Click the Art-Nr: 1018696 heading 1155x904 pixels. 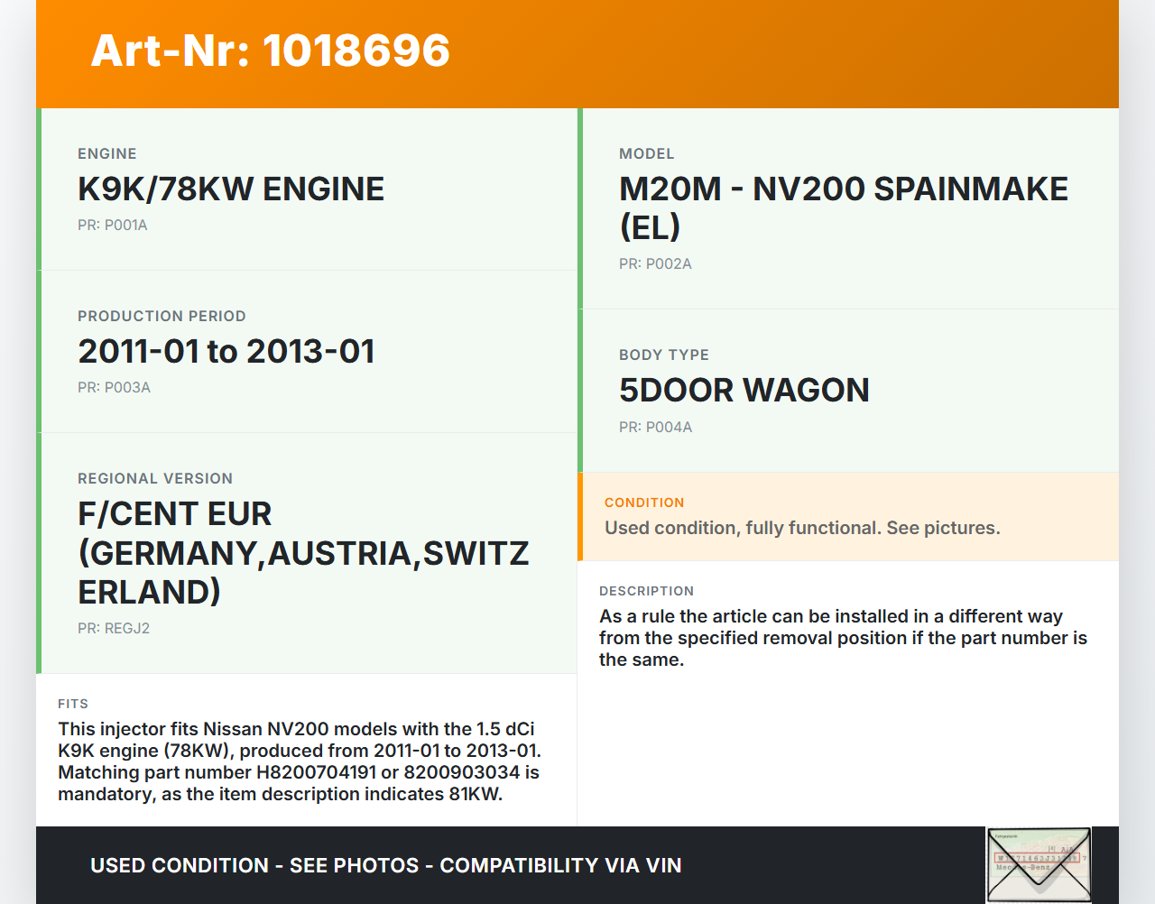270,51
